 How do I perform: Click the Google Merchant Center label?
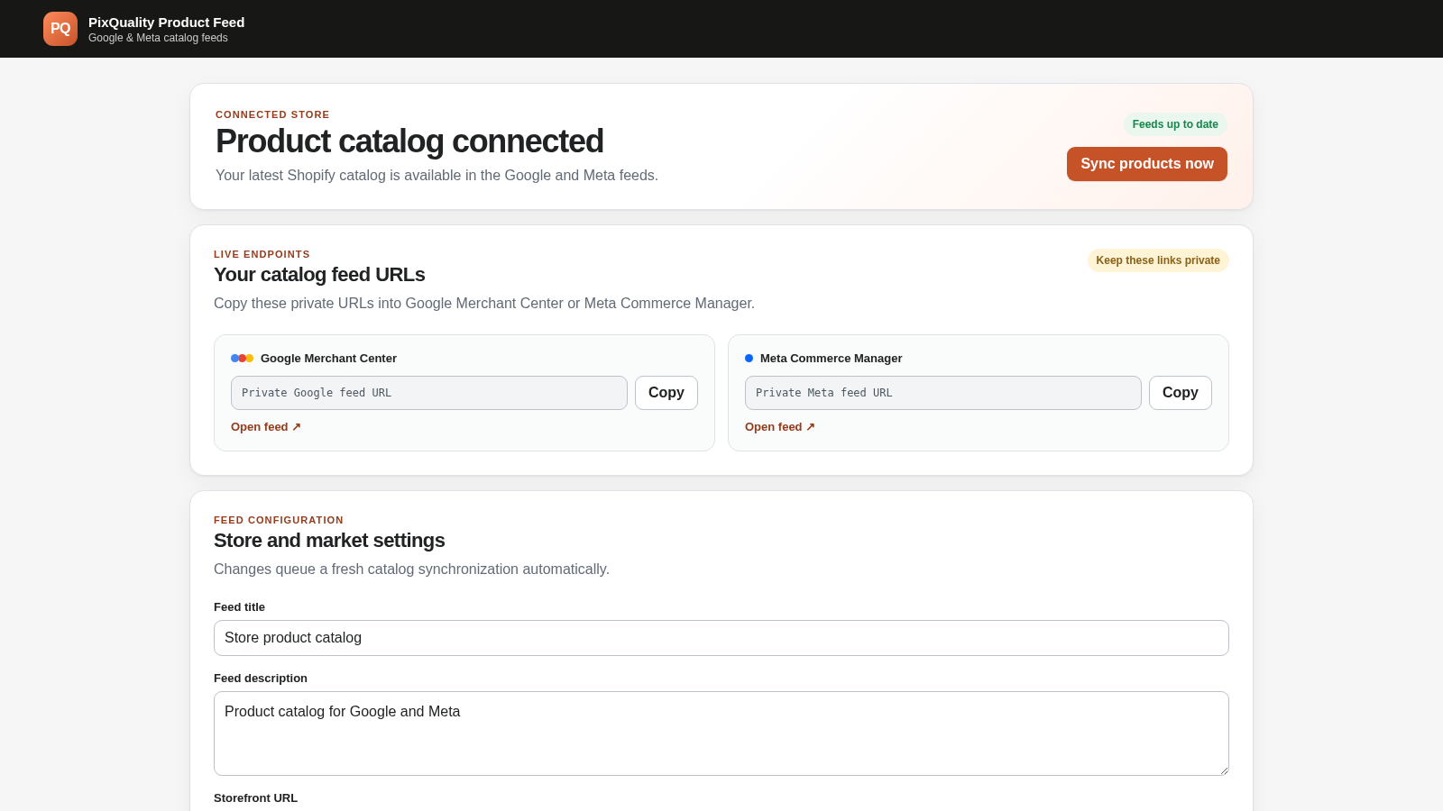pyautogui.click(x=328, y=359)
